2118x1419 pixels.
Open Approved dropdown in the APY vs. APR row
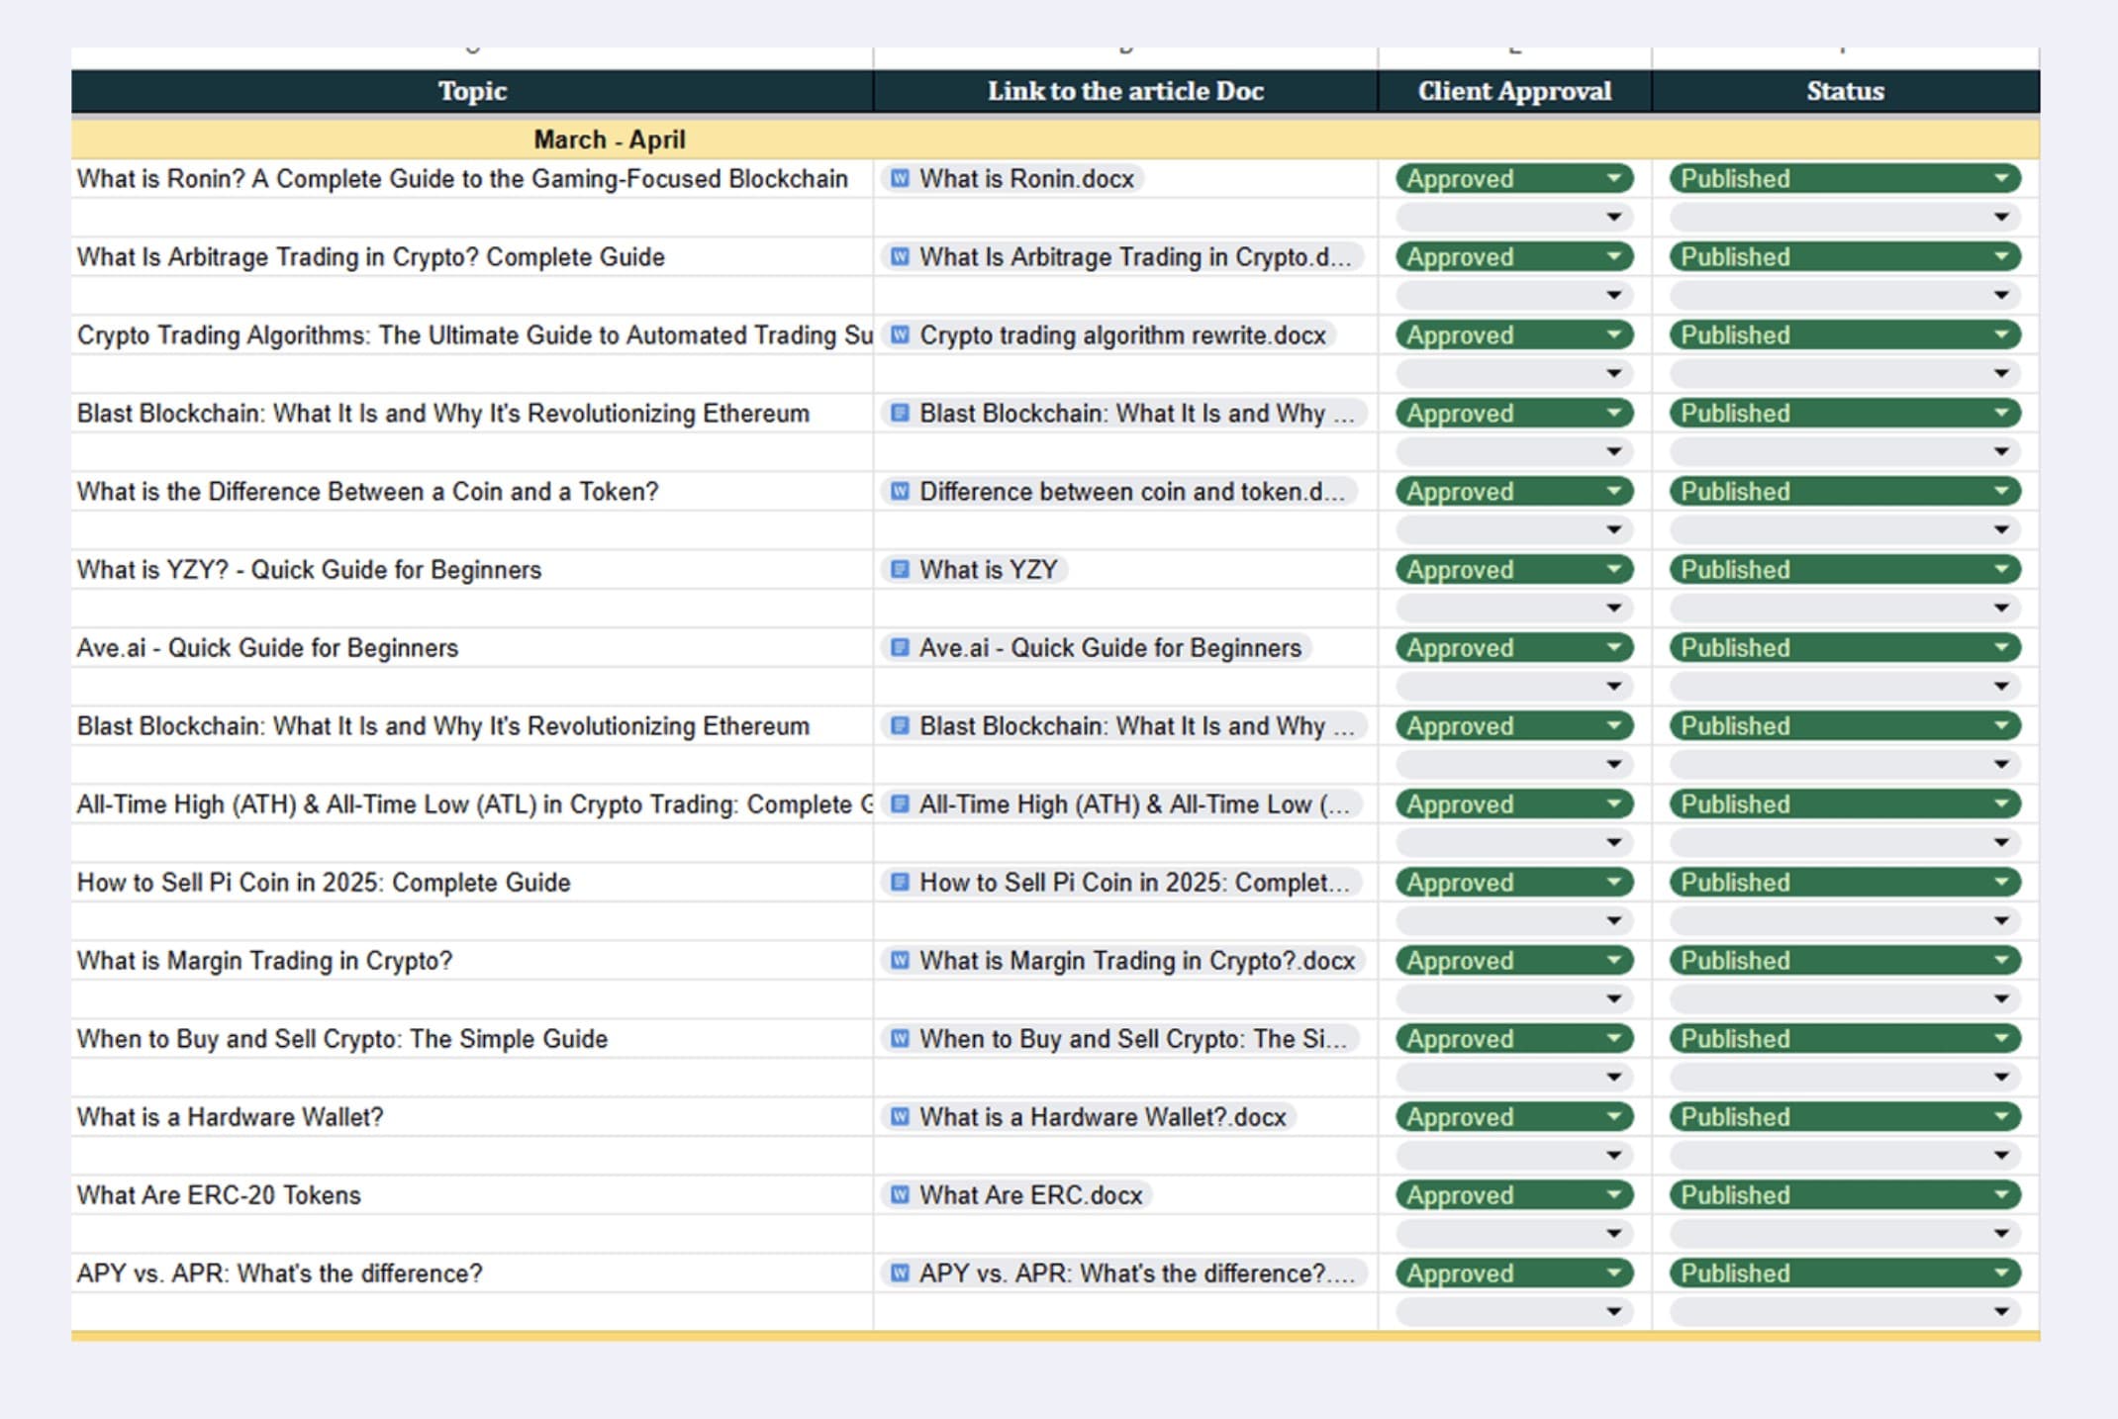point(1514,1274)
